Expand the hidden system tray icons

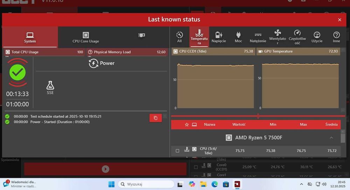click(301, 184)
